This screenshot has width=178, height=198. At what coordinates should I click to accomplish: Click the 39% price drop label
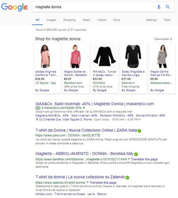(74, 87)
